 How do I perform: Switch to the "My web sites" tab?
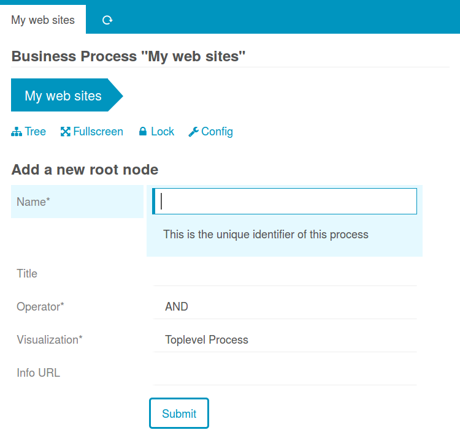point(43,20)
